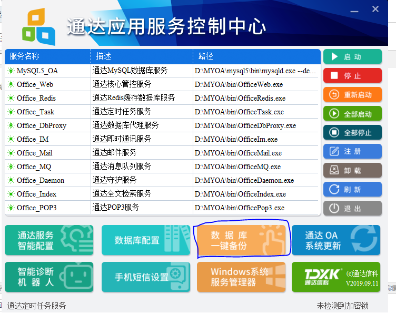
Task: Click description 通达核心管控服务
Action: click(122, 84)
